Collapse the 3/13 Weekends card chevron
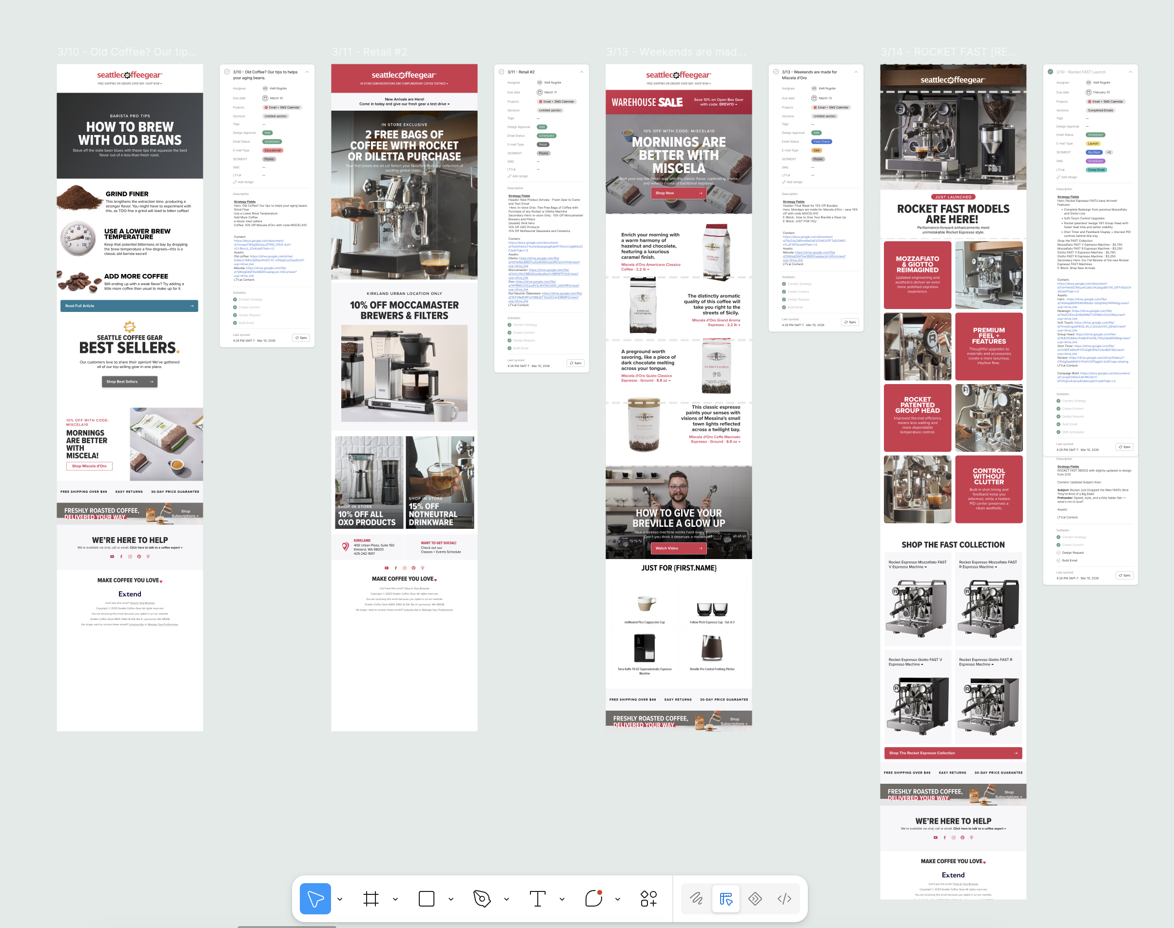This screenshot has height=928, width=1174. pos(856,72)
